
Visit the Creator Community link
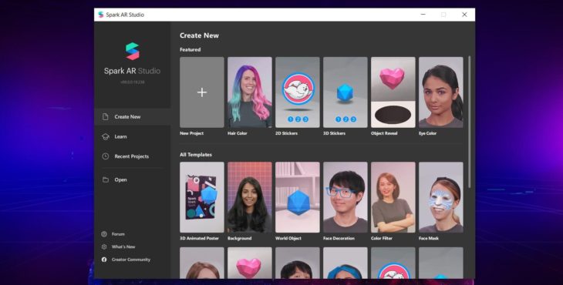point(130,260)
